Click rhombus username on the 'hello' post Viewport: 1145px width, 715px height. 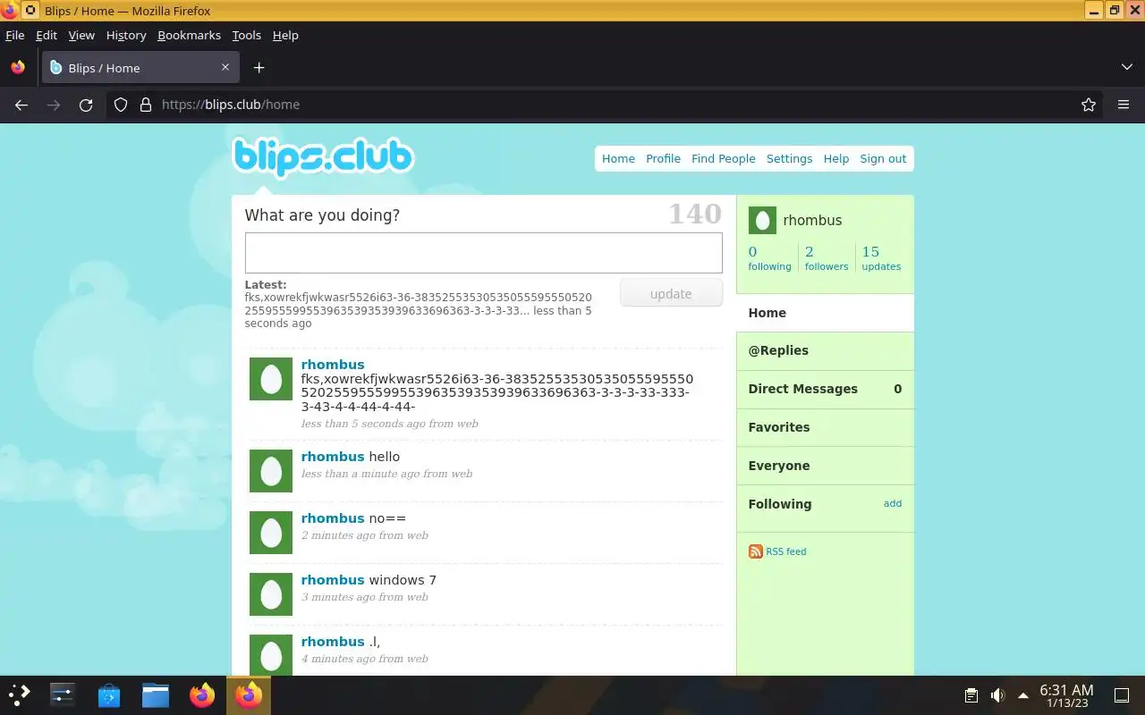point(333,457)
